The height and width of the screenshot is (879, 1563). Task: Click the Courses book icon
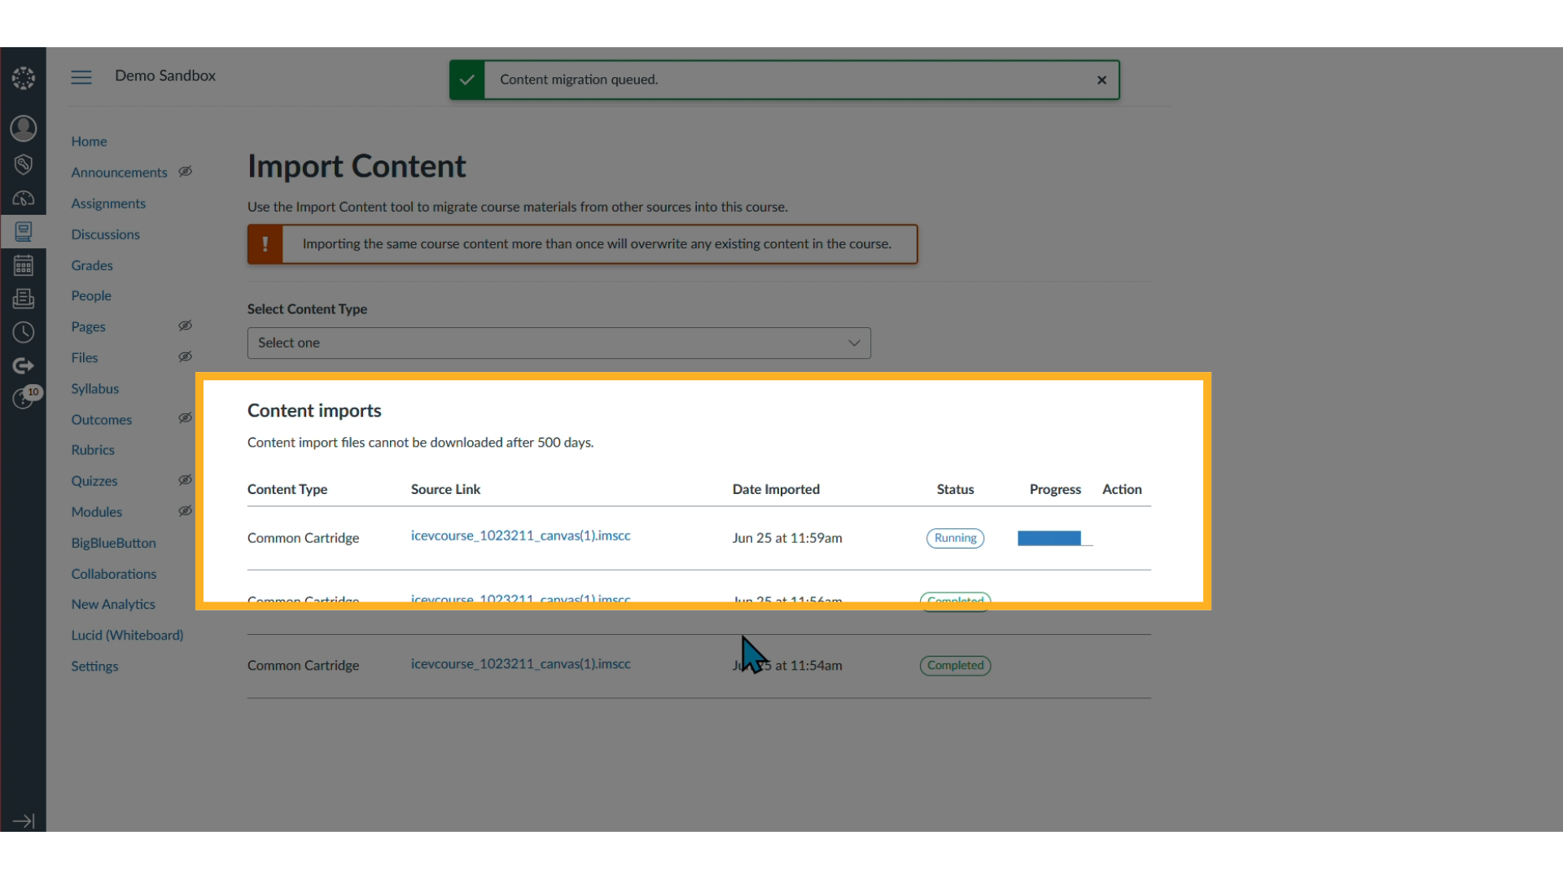click(24, 231)
